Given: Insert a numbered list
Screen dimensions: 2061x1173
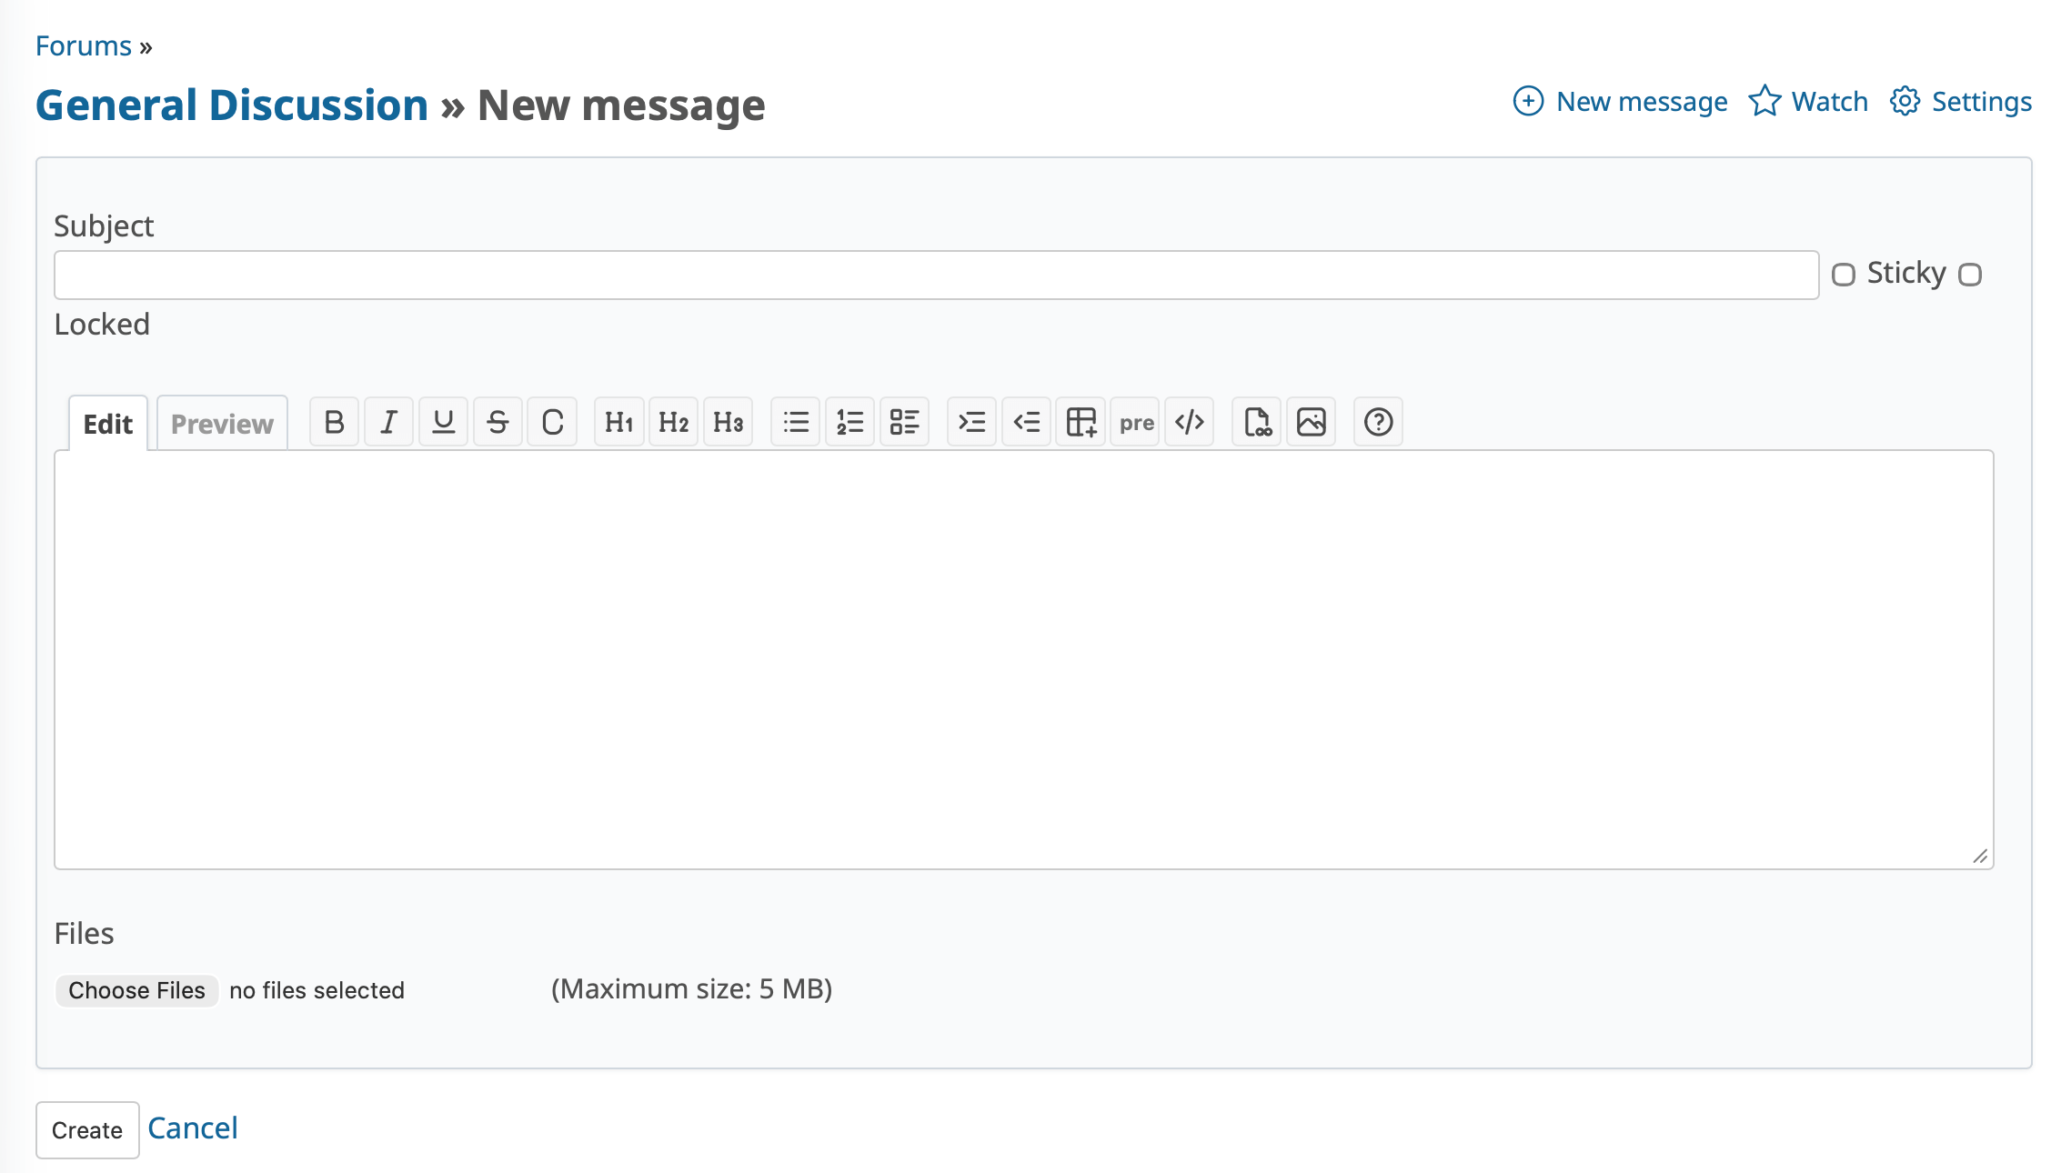Looking at the screenshot, I should [x=850, y=421].
